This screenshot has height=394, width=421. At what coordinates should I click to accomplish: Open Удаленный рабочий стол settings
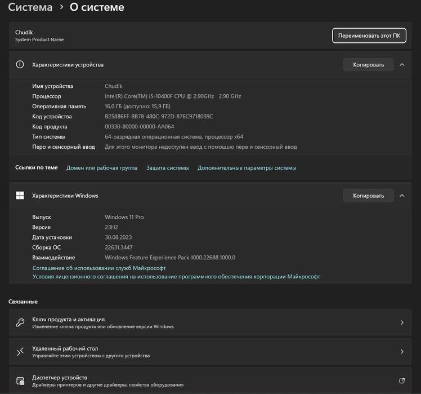click(210, 352)
